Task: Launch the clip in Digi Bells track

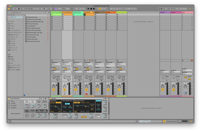Action: 85,15
